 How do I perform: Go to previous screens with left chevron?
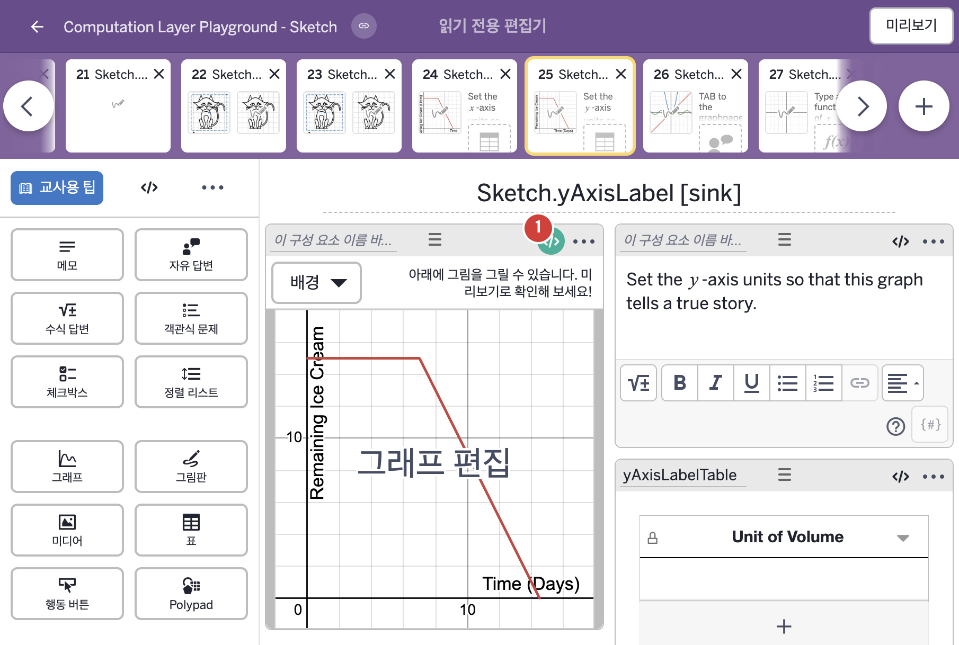pyautogui.click(x=28, y=106)
